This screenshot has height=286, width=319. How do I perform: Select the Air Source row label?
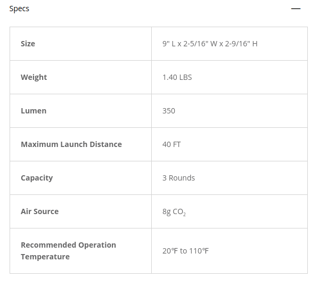[x=39, y=211]
